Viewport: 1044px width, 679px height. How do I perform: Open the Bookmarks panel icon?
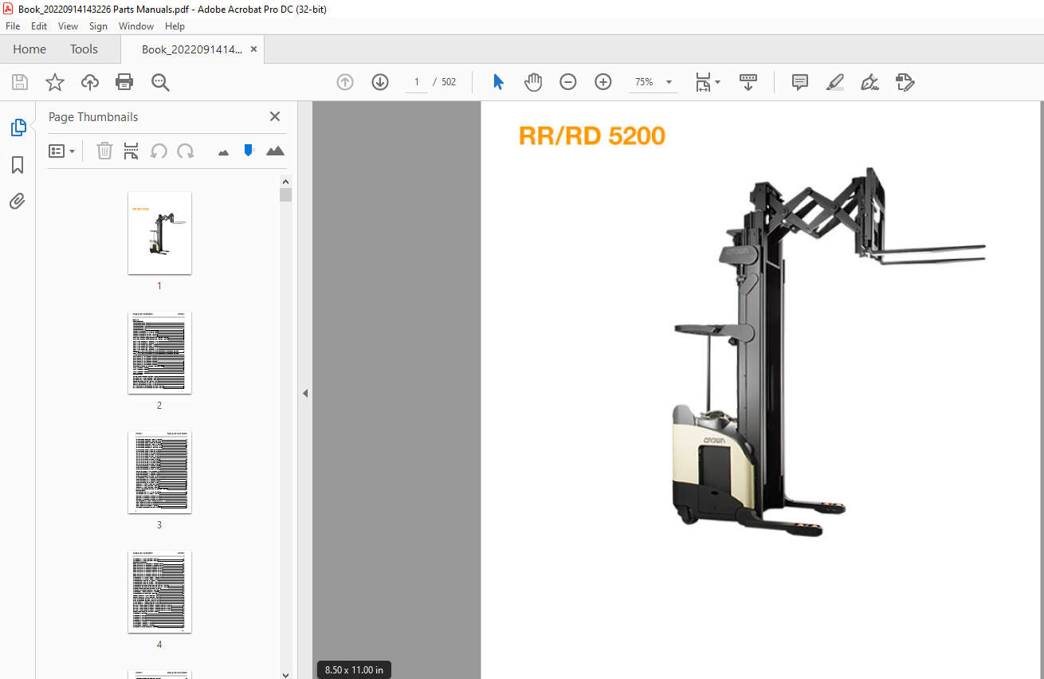[x=18, y=165]
